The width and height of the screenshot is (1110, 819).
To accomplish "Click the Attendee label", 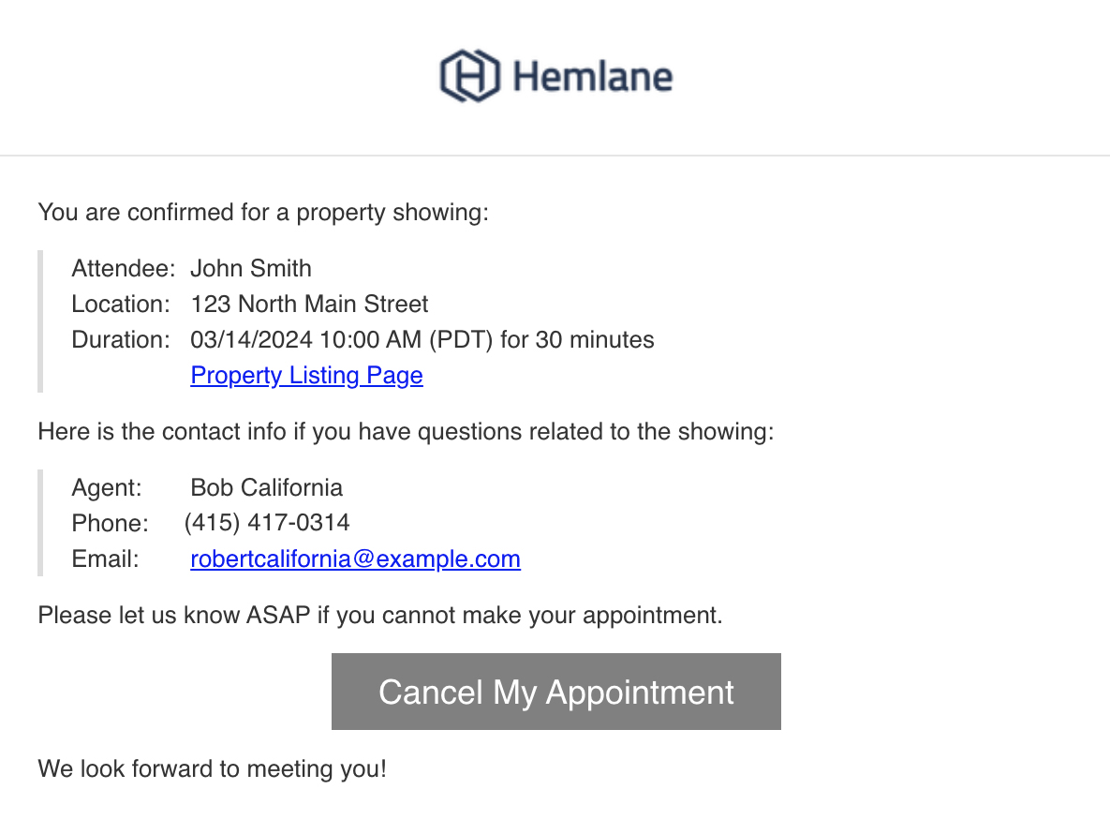I will [123, 269].
